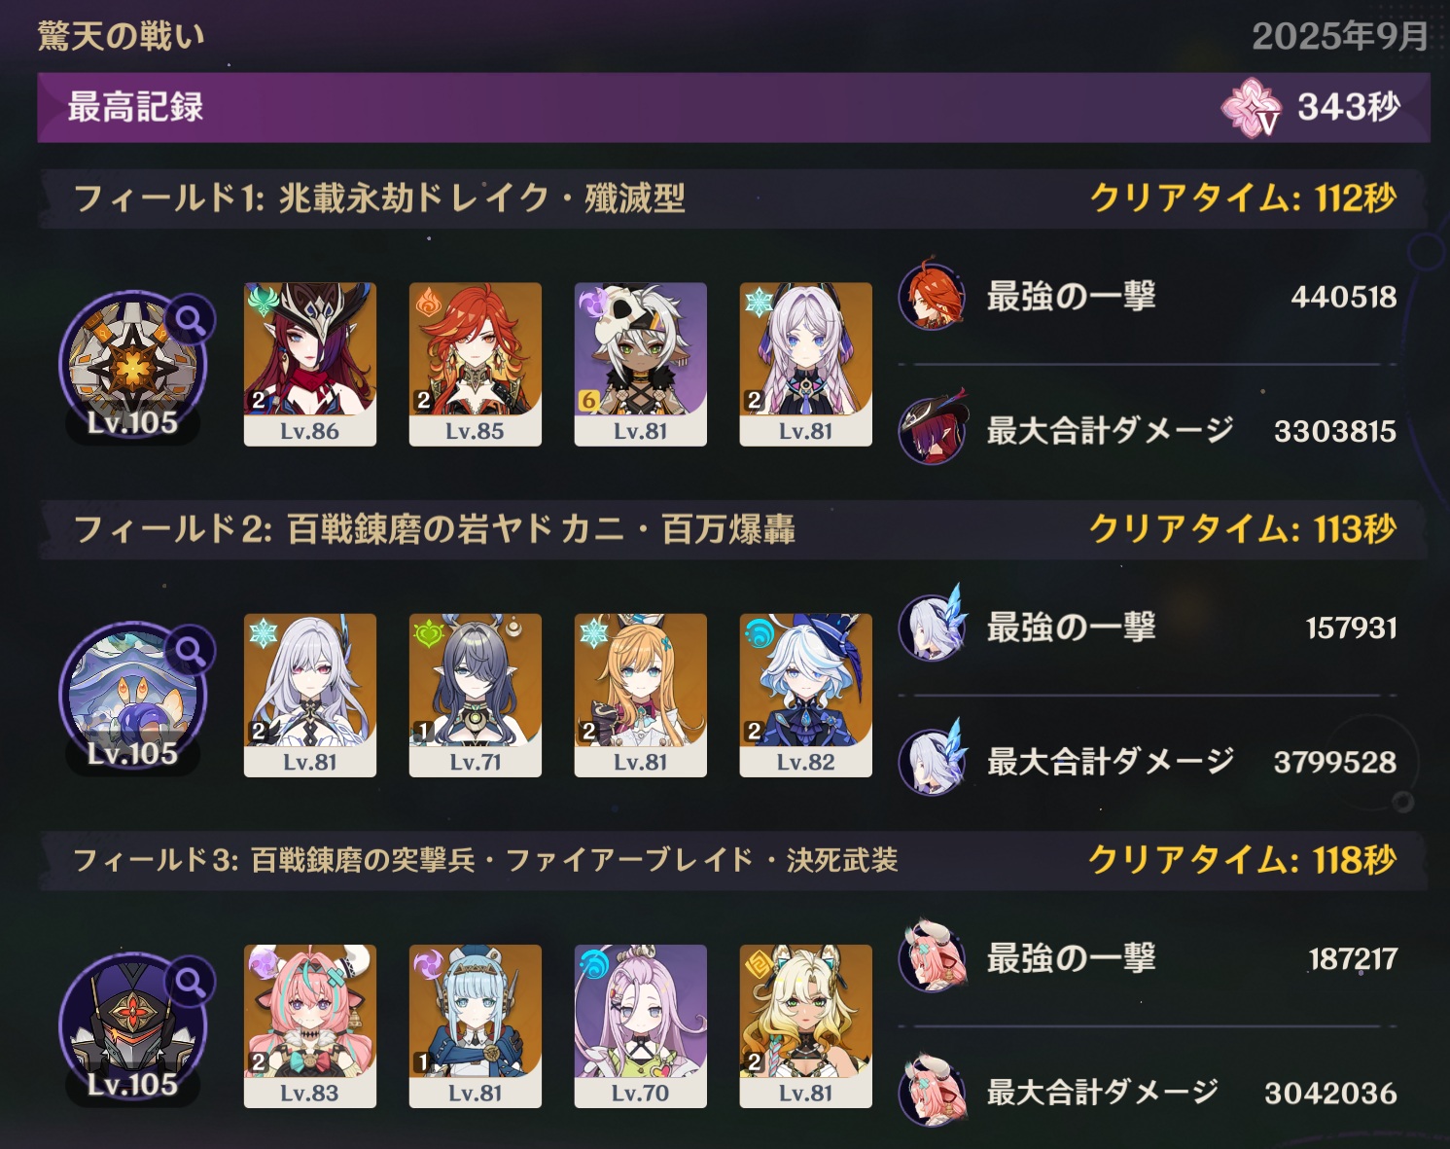Select Lv.70 lavender-haired Hydro character
This screenshot has width=1450, height=1149.
[x=640, y=1025]
